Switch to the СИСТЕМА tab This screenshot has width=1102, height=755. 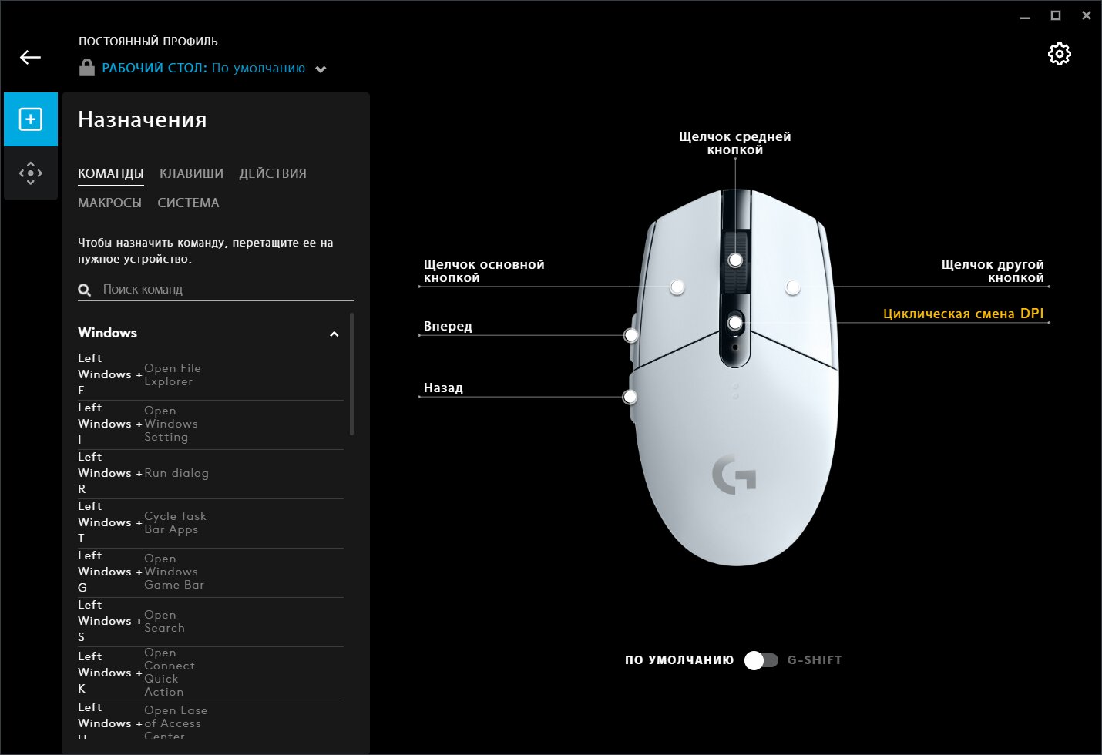click(x=188, y=203)
